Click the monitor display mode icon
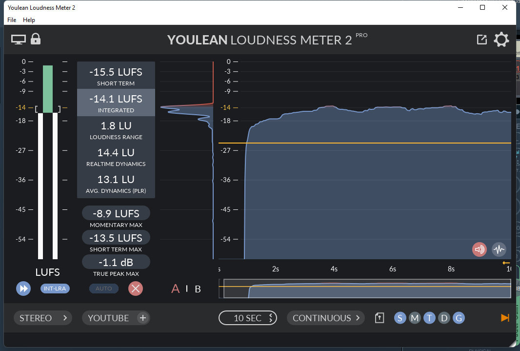 click(18, 40)
